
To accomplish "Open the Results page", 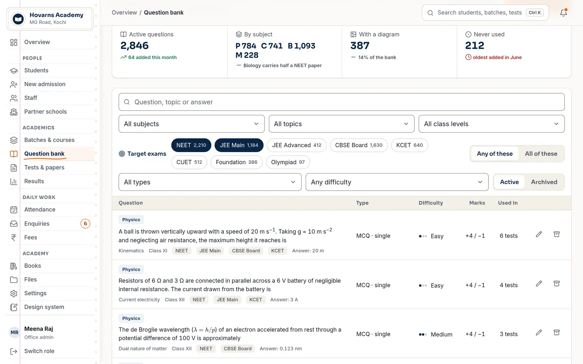I will 50,181.
